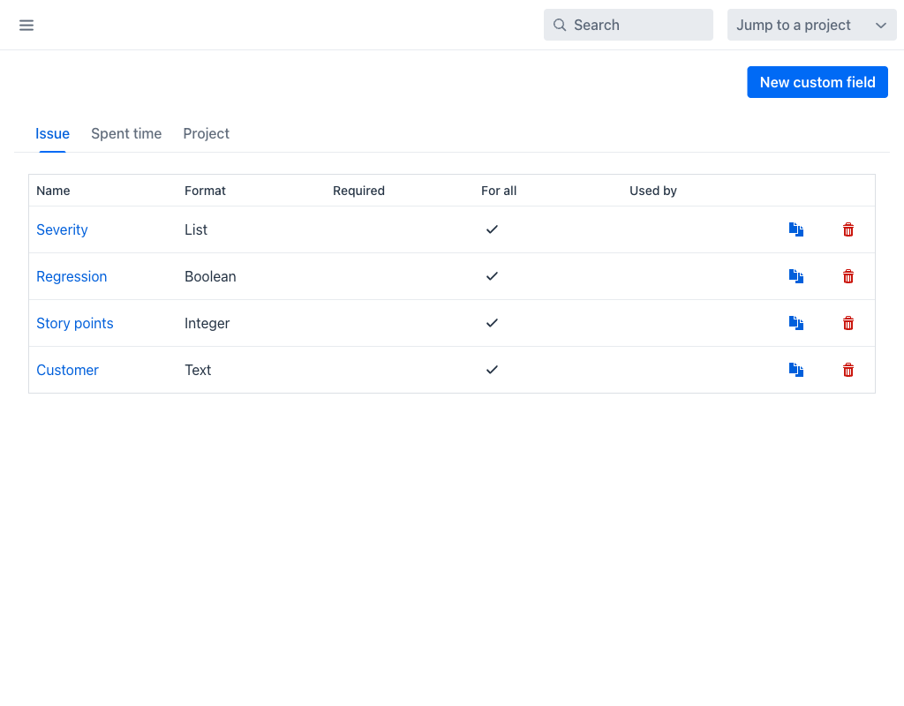Open the Story points field link
The image size is (904, 706).
[x=75, y=323]
